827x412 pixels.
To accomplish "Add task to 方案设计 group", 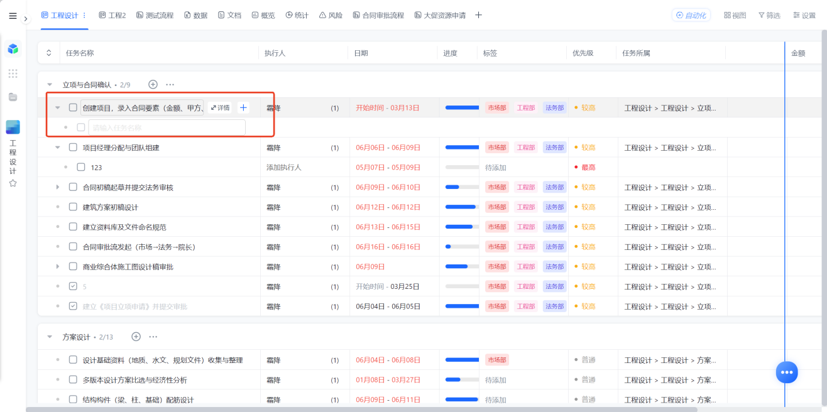I will [x=136, y=337].
